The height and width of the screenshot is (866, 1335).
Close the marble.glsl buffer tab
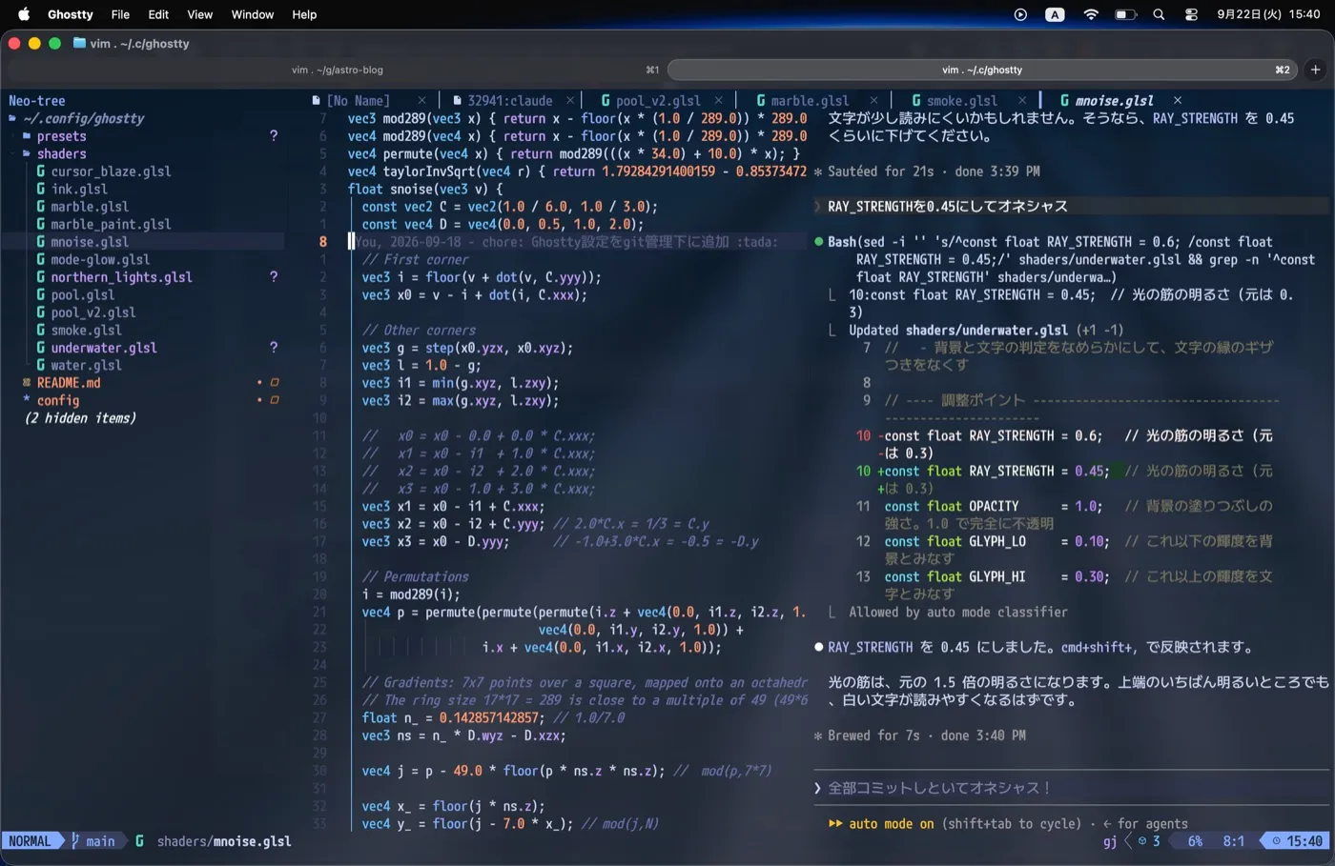(873, 100)
